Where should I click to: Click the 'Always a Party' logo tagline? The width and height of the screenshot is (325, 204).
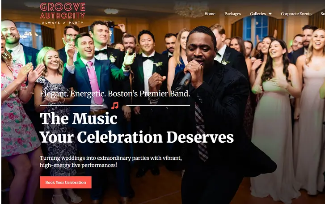[x=63, y=23]
